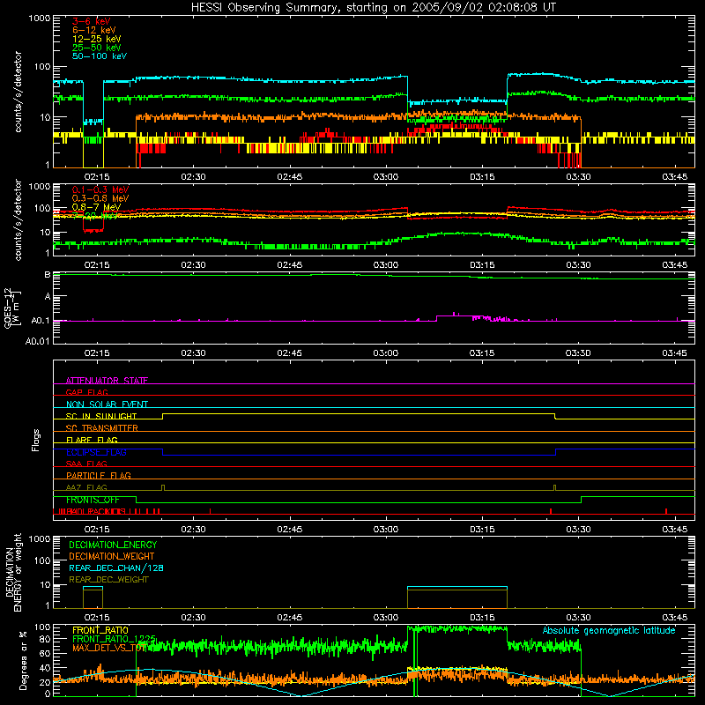Viewport: 705px width, 705px height.
Task: Select the SAA_FLAG label
Action: pyautogui.click(x=86, y=464)
